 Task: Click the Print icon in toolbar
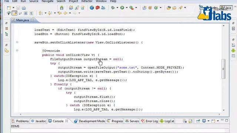click(24, 8)
